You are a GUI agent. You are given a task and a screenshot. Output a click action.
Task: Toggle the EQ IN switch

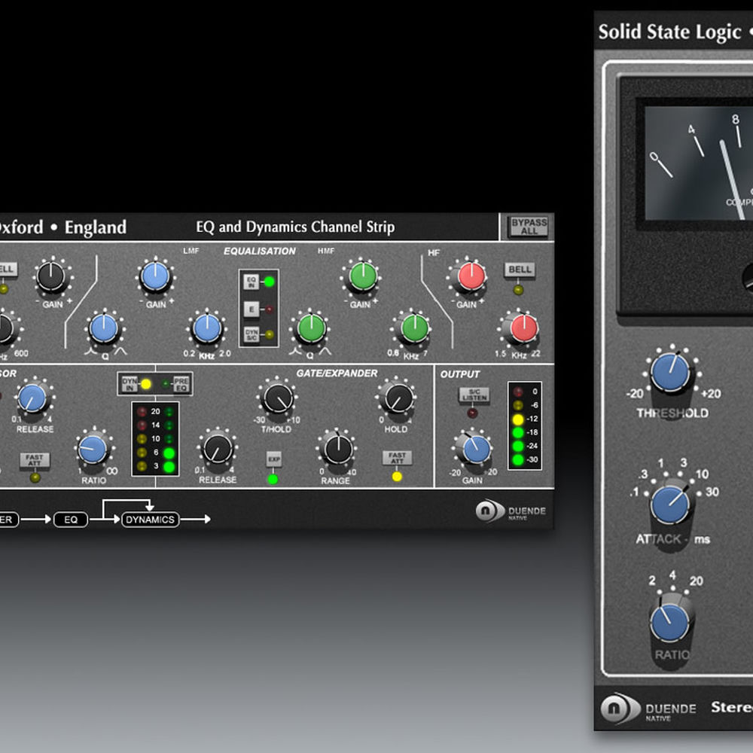[252, 282]
